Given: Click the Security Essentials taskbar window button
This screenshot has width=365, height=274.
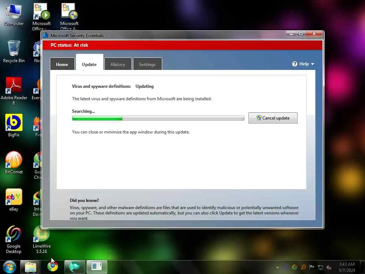Looking at the screenshot, I should tap(97, 267).
